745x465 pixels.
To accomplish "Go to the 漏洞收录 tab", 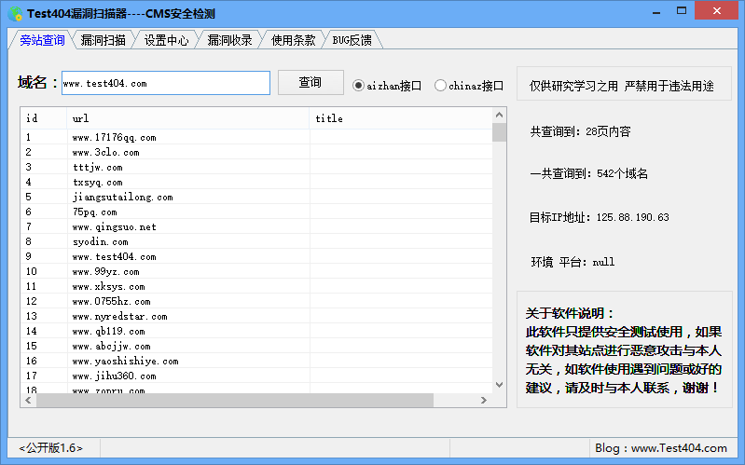I will [x=229, y=40].
